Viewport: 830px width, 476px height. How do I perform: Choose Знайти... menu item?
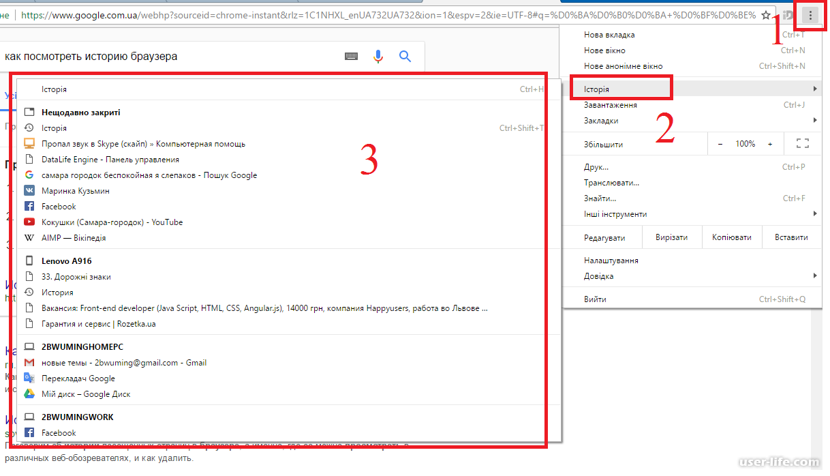pos(692,198)
